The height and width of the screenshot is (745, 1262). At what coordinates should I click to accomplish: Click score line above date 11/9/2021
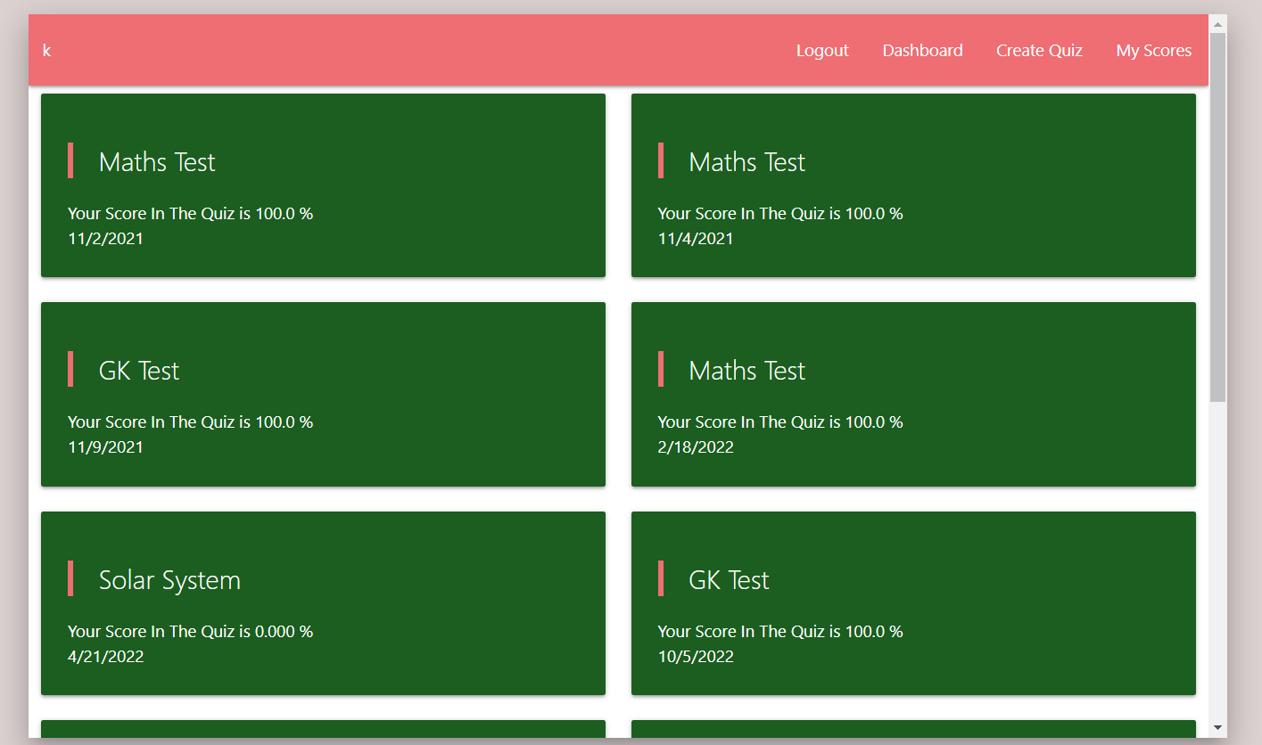coord(190,422)
